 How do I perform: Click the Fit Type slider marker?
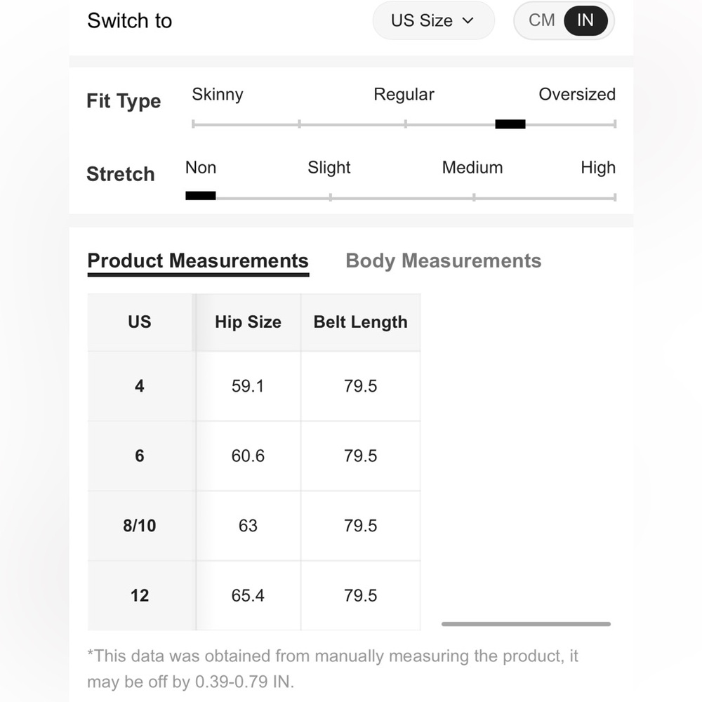point(510,124)
